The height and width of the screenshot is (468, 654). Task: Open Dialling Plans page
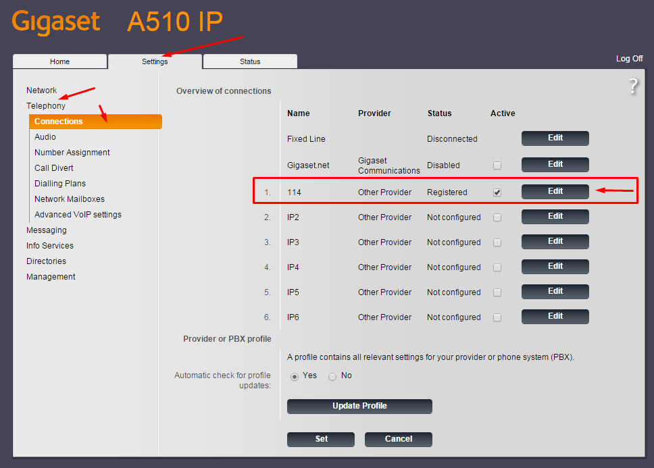tap(60, 184)
